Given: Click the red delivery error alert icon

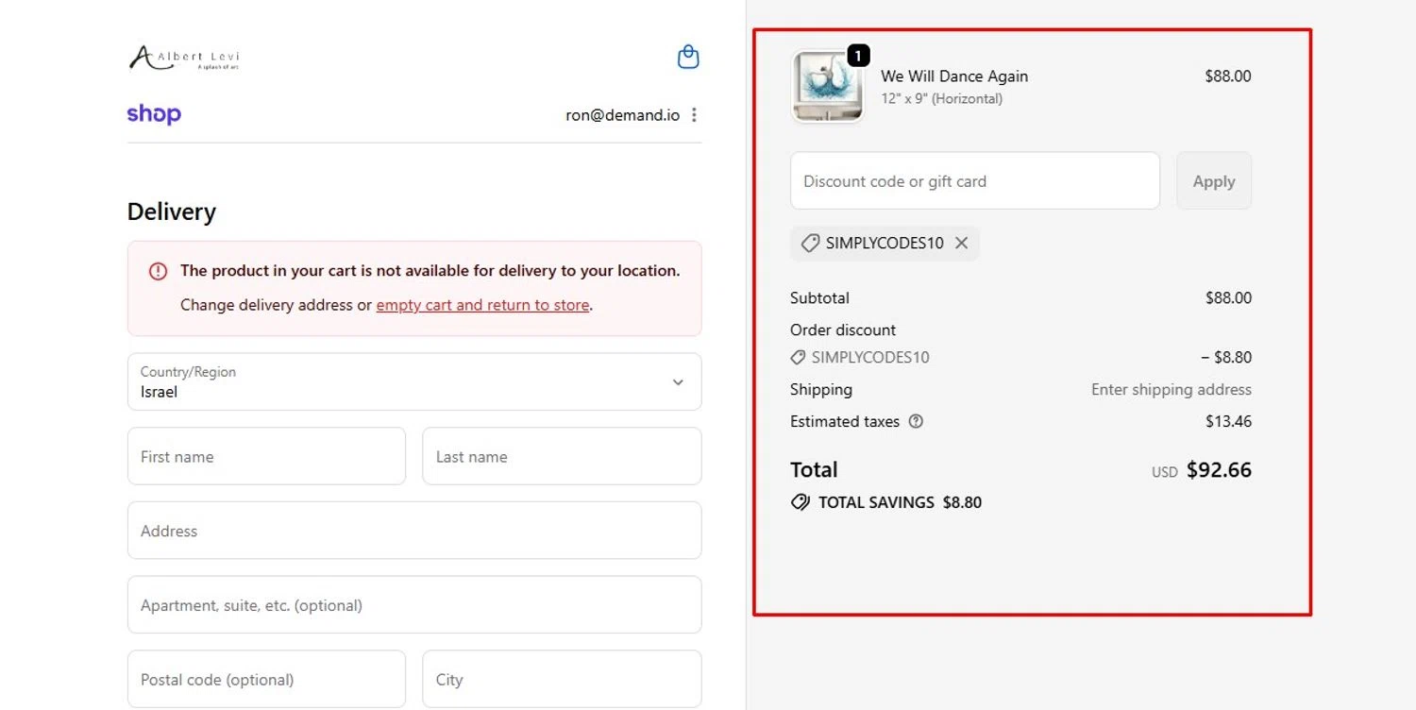Looking at the screenshot, I should [158, 271].
